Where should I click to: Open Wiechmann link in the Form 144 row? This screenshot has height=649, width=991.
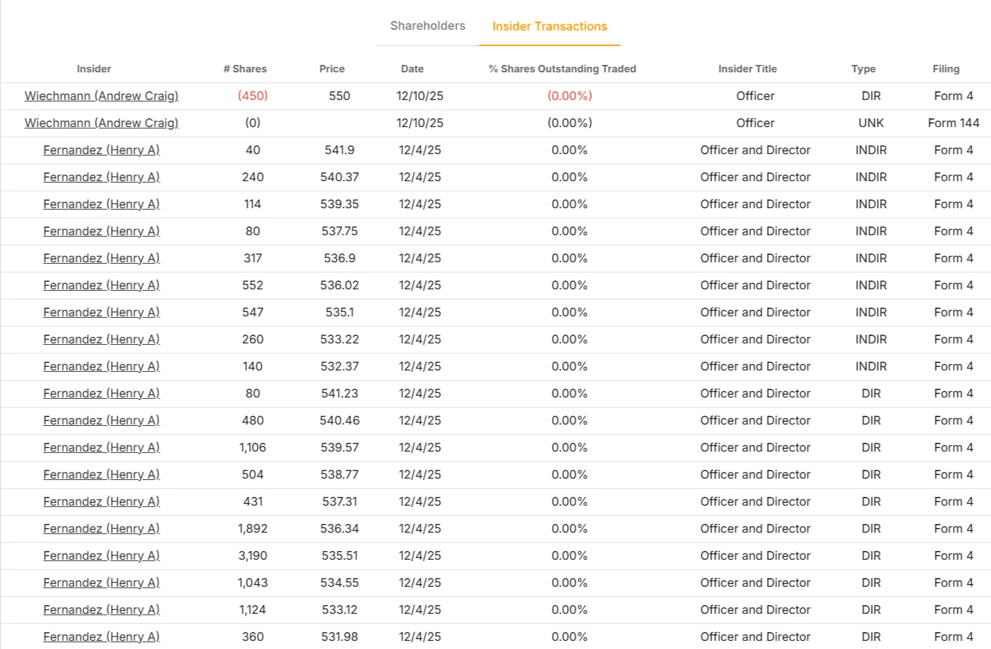coord(101,123)
